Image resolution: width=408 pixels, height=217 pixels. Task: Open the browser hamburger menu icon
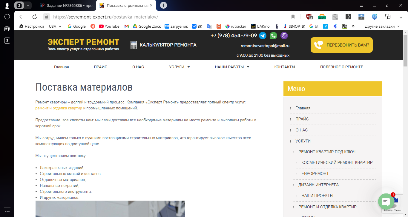[362, 5]
